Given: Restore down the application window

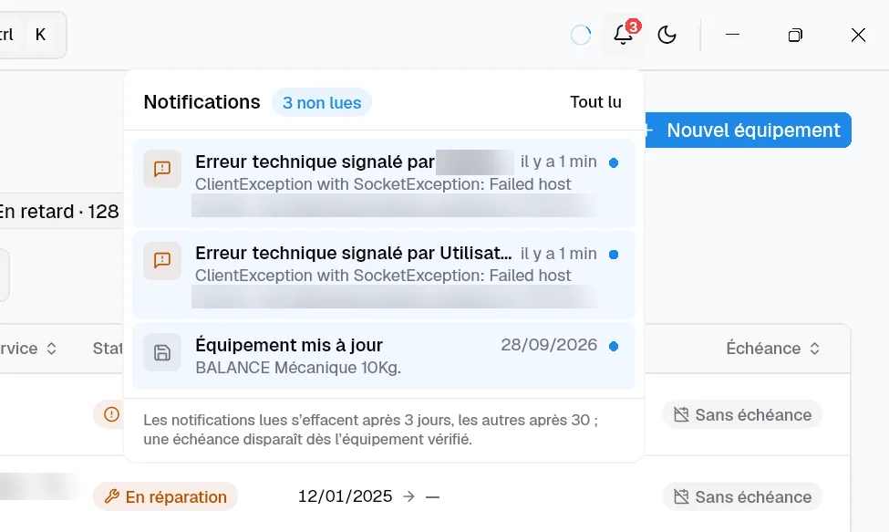Looking at the screenshot, I should tap(795, 36).
